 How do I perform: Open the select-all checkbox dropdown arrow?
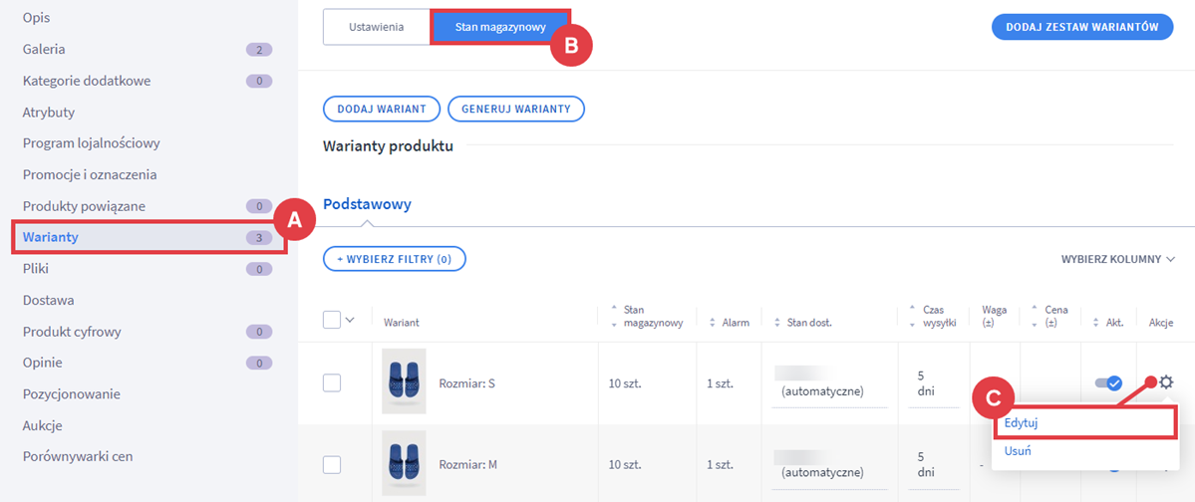tap(350, 320)
